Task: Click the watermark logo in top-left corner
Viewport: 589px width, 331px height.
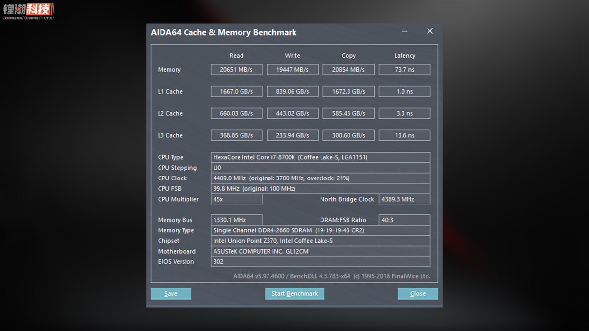Action: (x=28, y=11)
